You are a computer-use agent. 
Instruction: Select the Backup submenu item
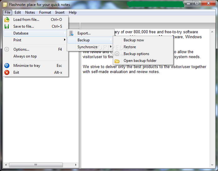click(x=90, y=40)
